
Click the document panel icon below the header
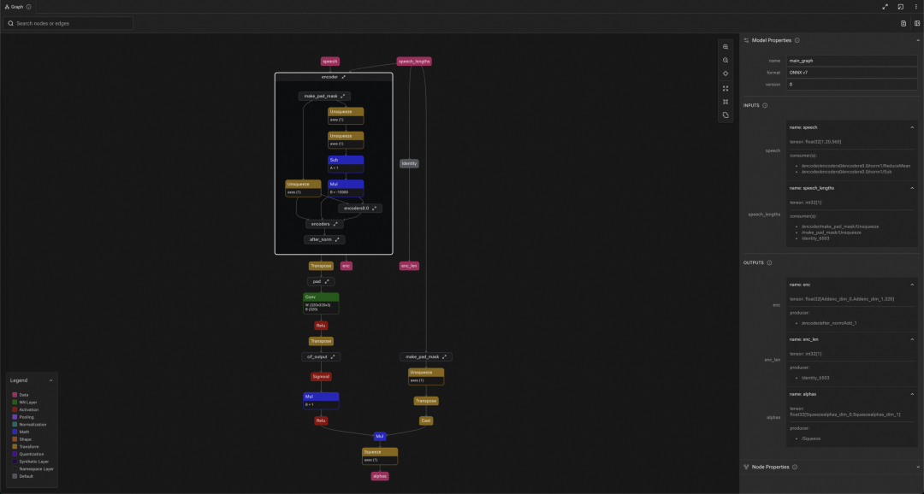coord(903,24)
